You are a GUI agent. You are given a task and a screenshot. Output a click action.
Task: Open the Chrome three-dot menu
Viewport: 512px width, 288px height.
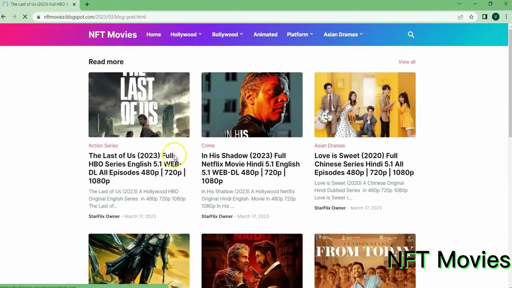507,17
